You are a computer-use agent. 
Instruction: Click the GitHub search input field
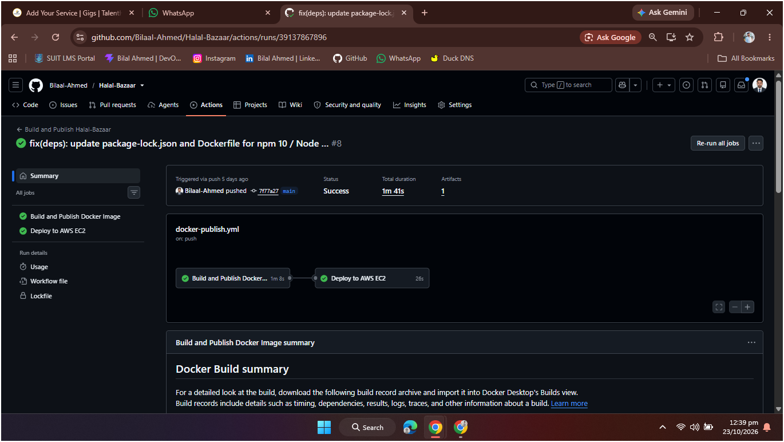click(x=568, y=85)
